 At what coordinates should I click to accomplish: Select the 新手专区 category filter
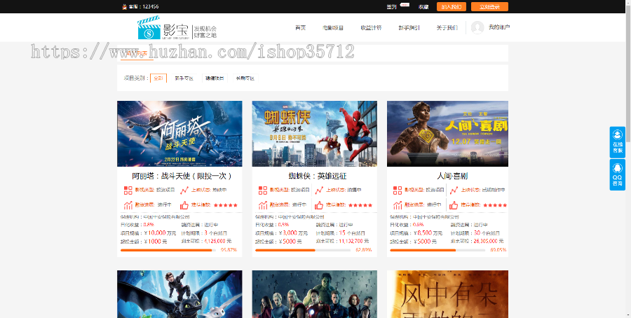tap(184, 78)
